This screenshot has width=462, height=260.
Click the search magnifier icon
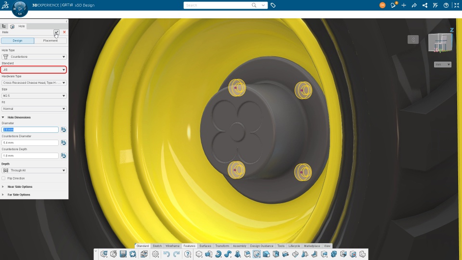[254, 5]
